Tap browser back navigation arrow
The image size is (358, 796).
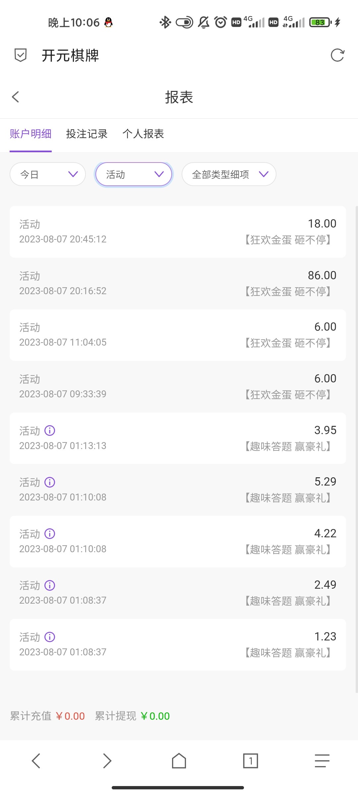pos(36,761)
